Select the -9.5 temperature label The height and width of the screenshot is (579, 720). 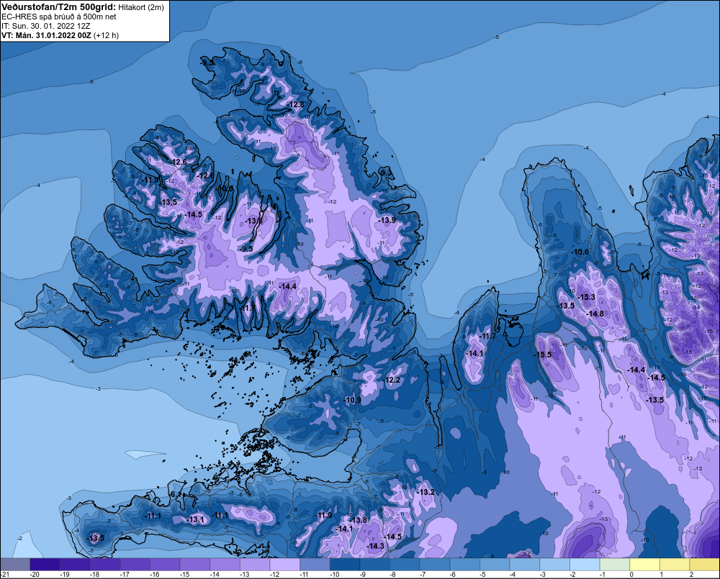pos(247,249)
